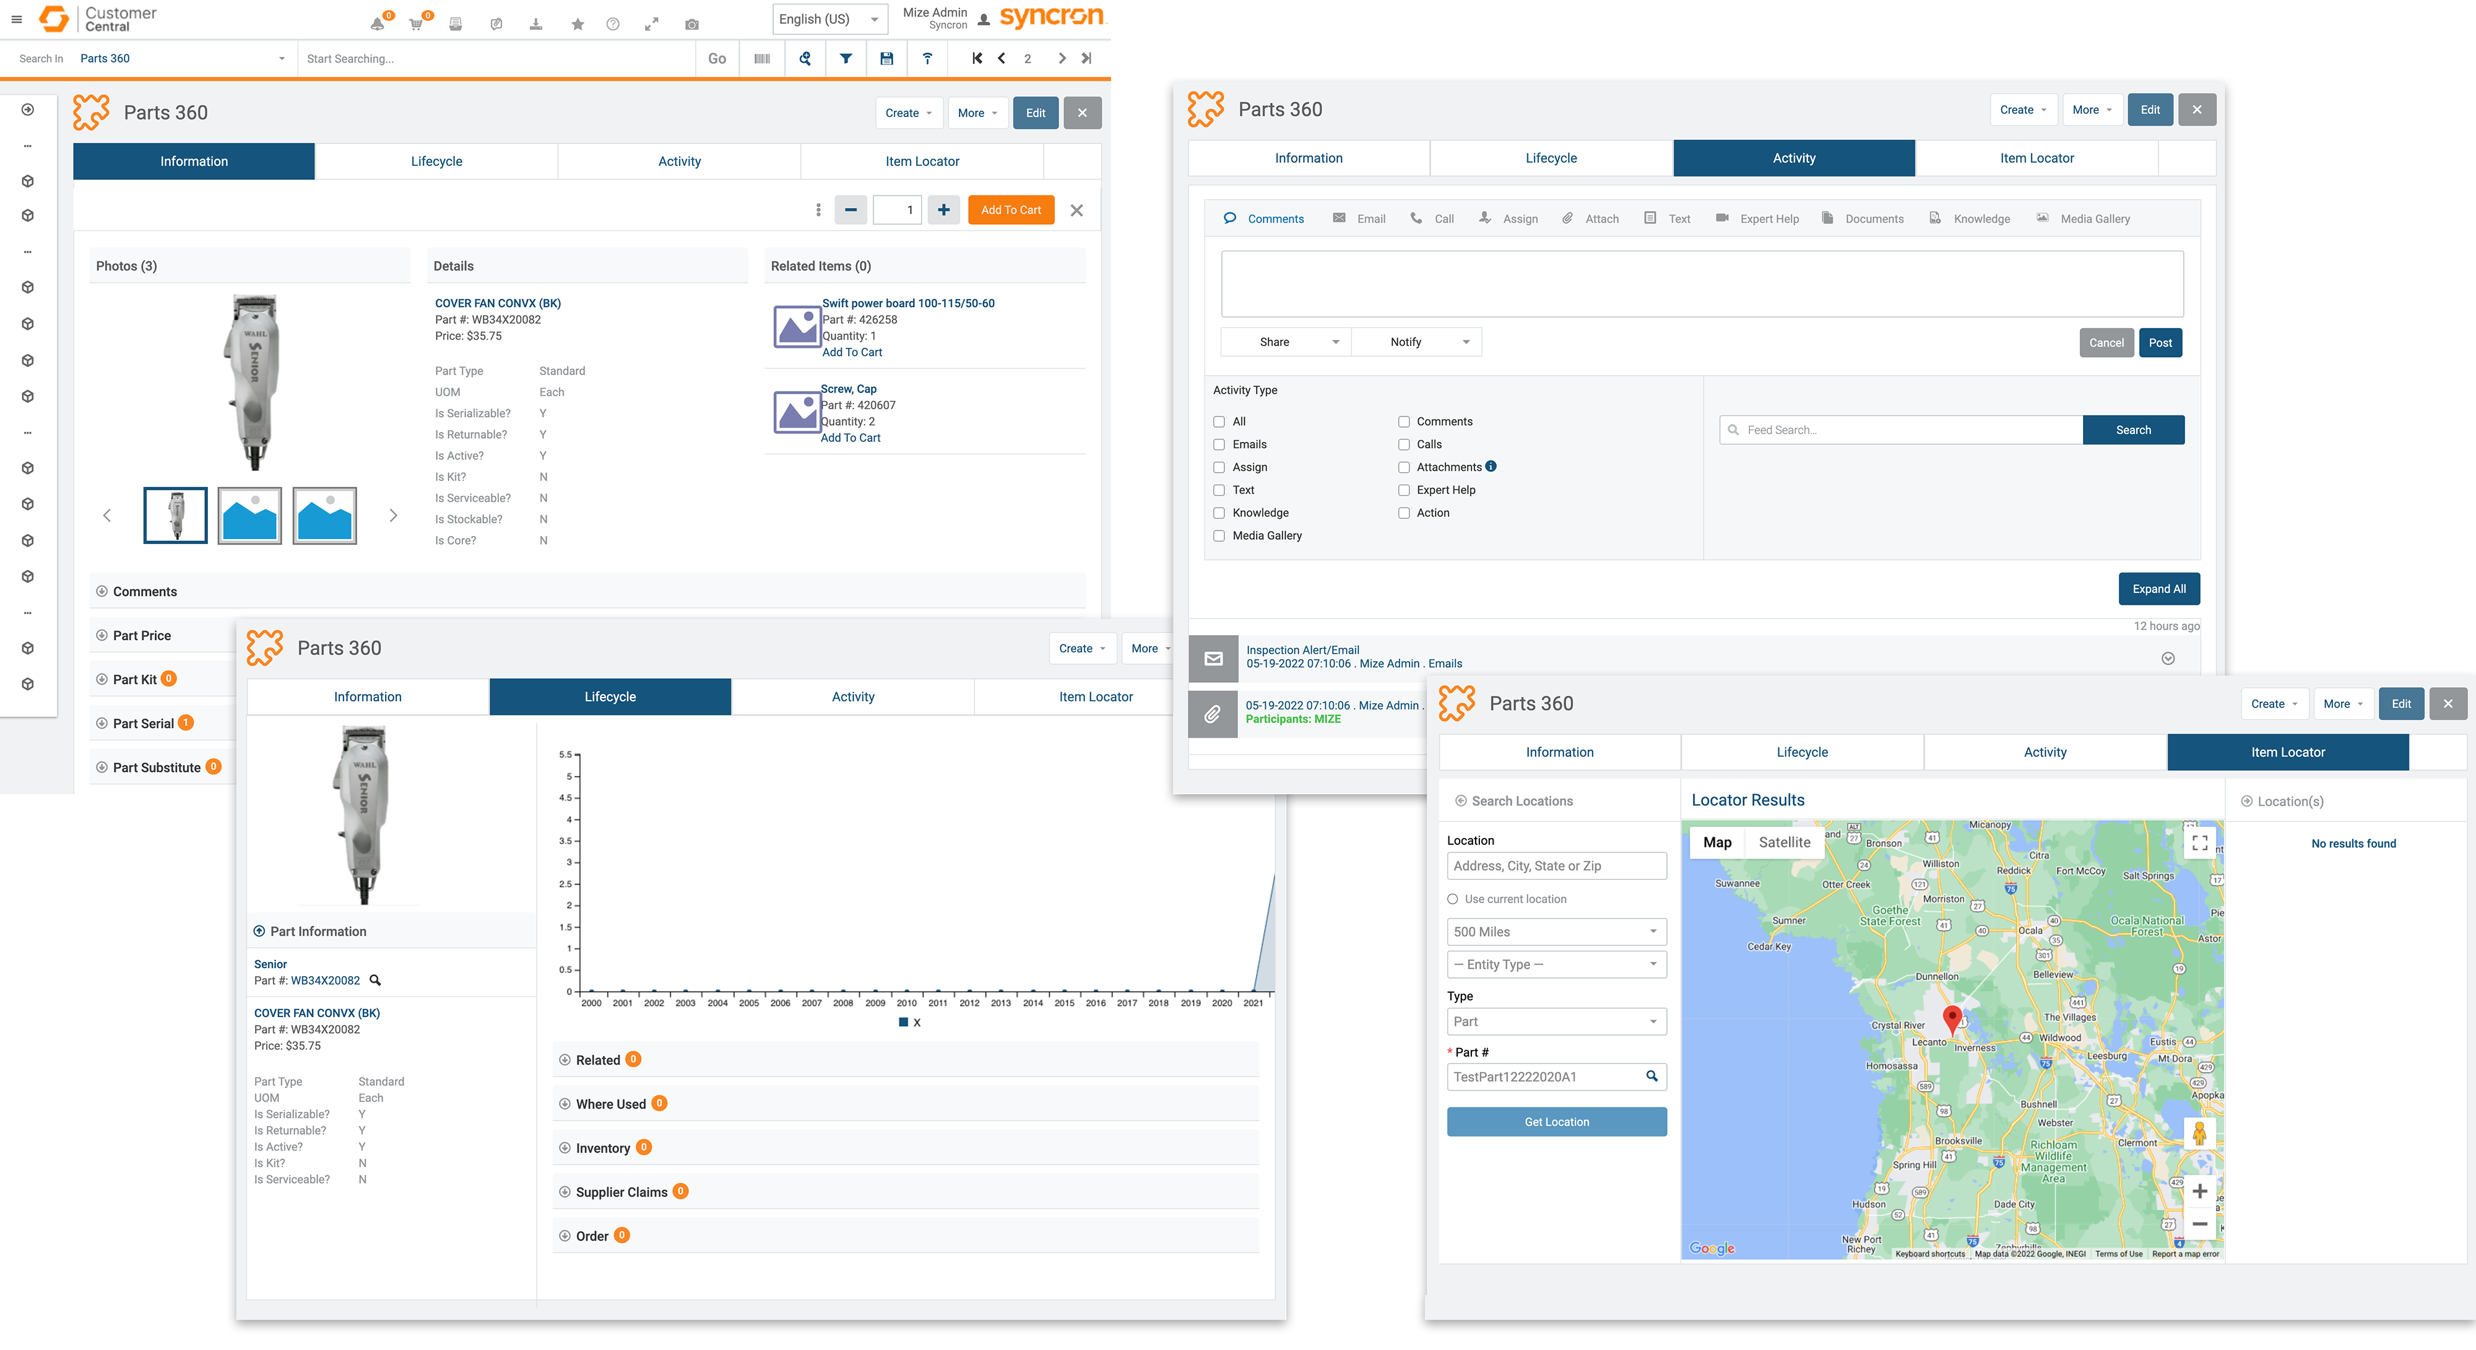This screenshot has height=1350, width=2476.
Task: Click the save search disk icon
Action: tap(886, 59)
